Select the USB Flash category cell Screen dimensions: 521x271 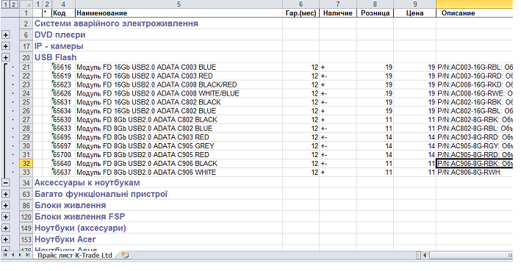[x=56, y=57]
